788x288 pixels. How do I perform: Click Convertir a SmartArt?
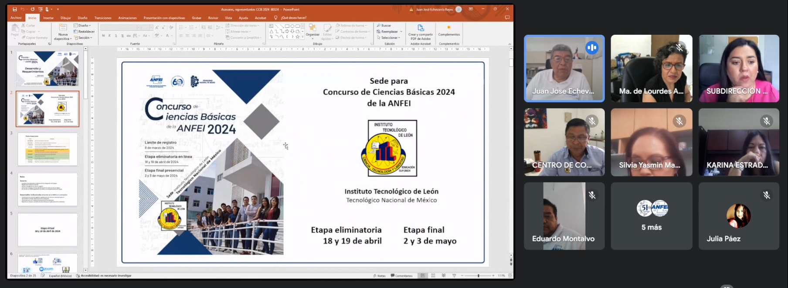243,38
